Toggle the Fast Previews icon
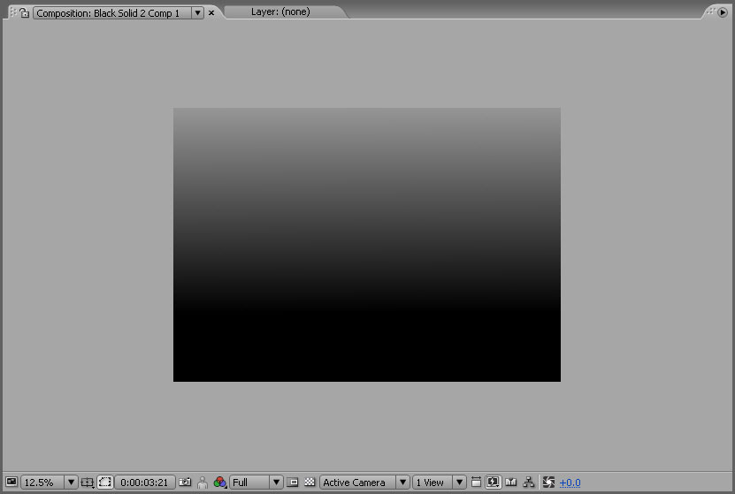The image size is (735, 494). [494, 482]
